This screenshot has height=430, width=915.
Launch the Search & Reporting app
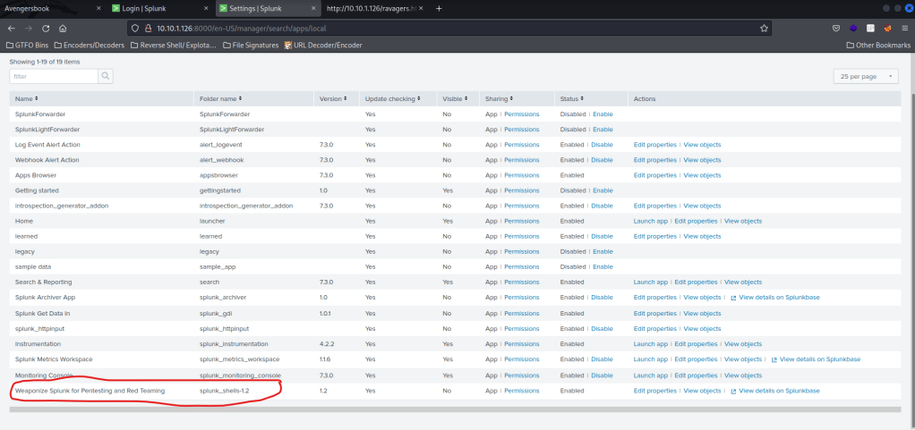(x=650, y=282)
